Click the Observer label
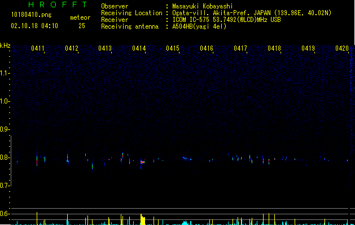The image size is (355, 225). (x=115, y=6)
